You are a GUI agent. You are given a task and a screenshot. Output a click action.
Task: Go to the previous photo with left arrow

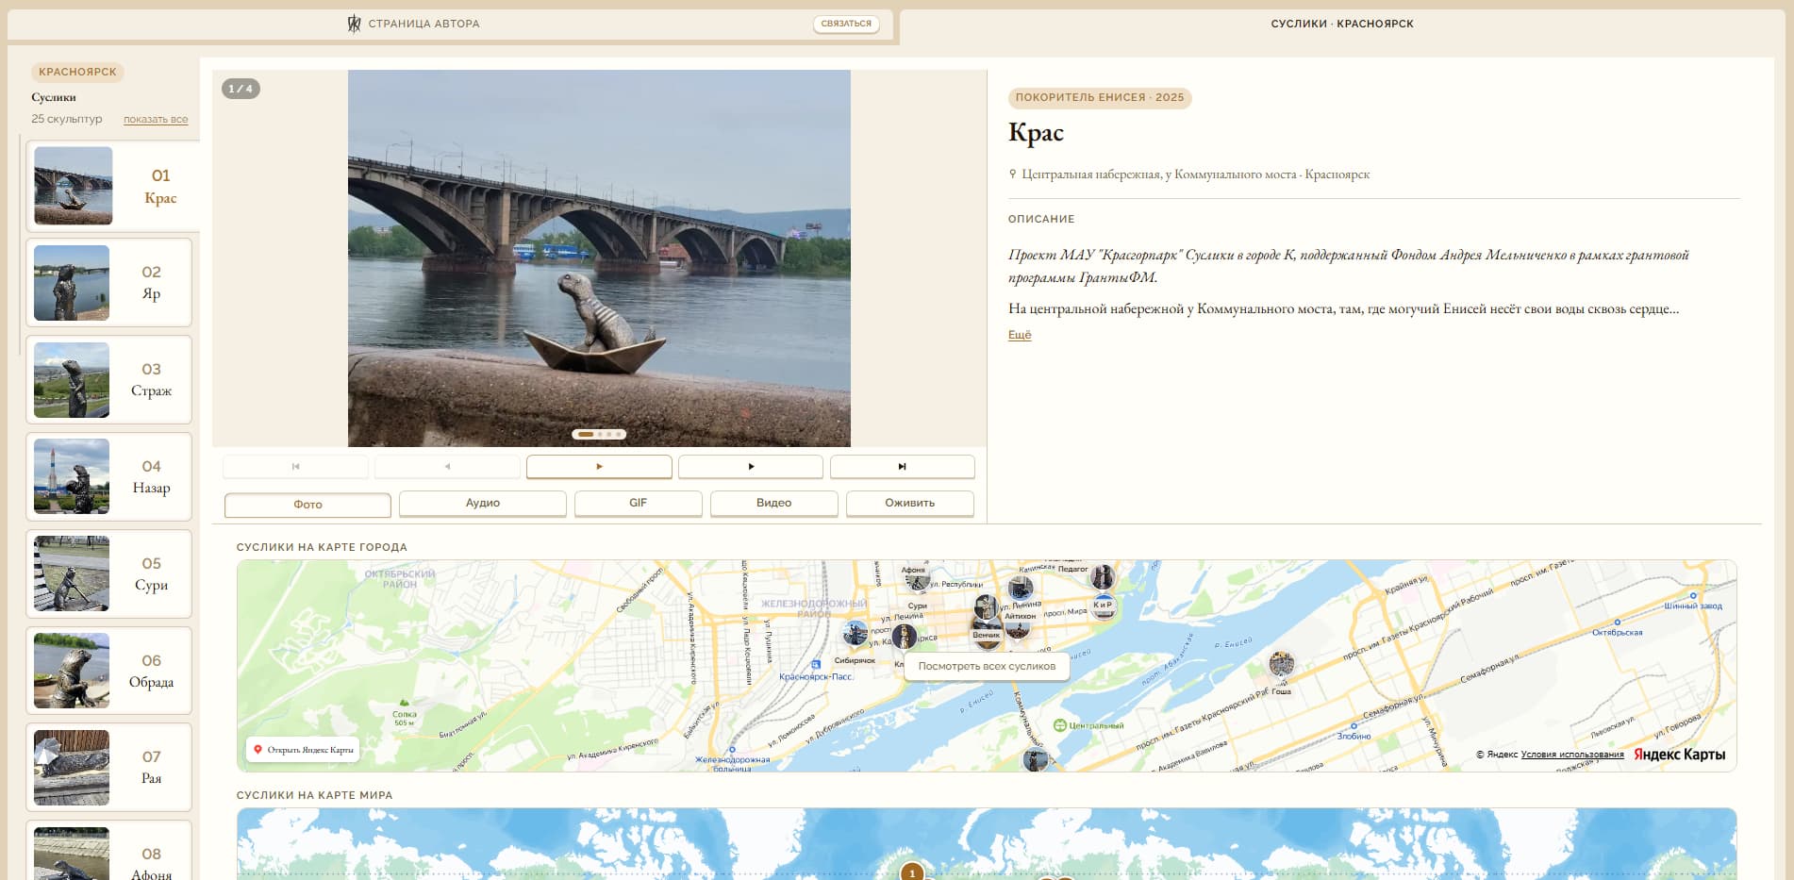pyautogui.click(x=447, y=466)
